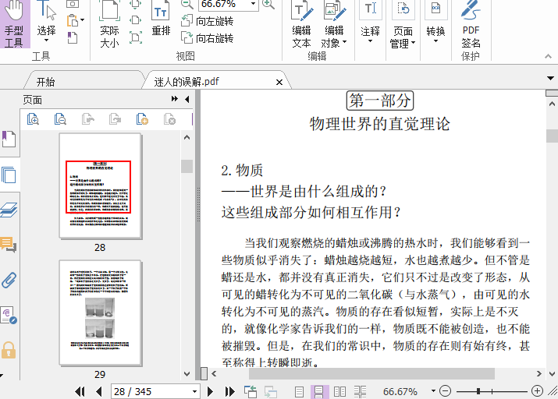Toggle continuous page view mode
Screen dimensions: 558x399
tap(319, 391)
